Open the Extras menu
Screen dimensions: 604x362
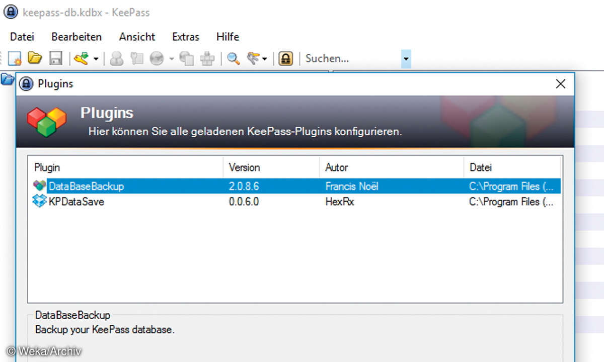(186, 37)
